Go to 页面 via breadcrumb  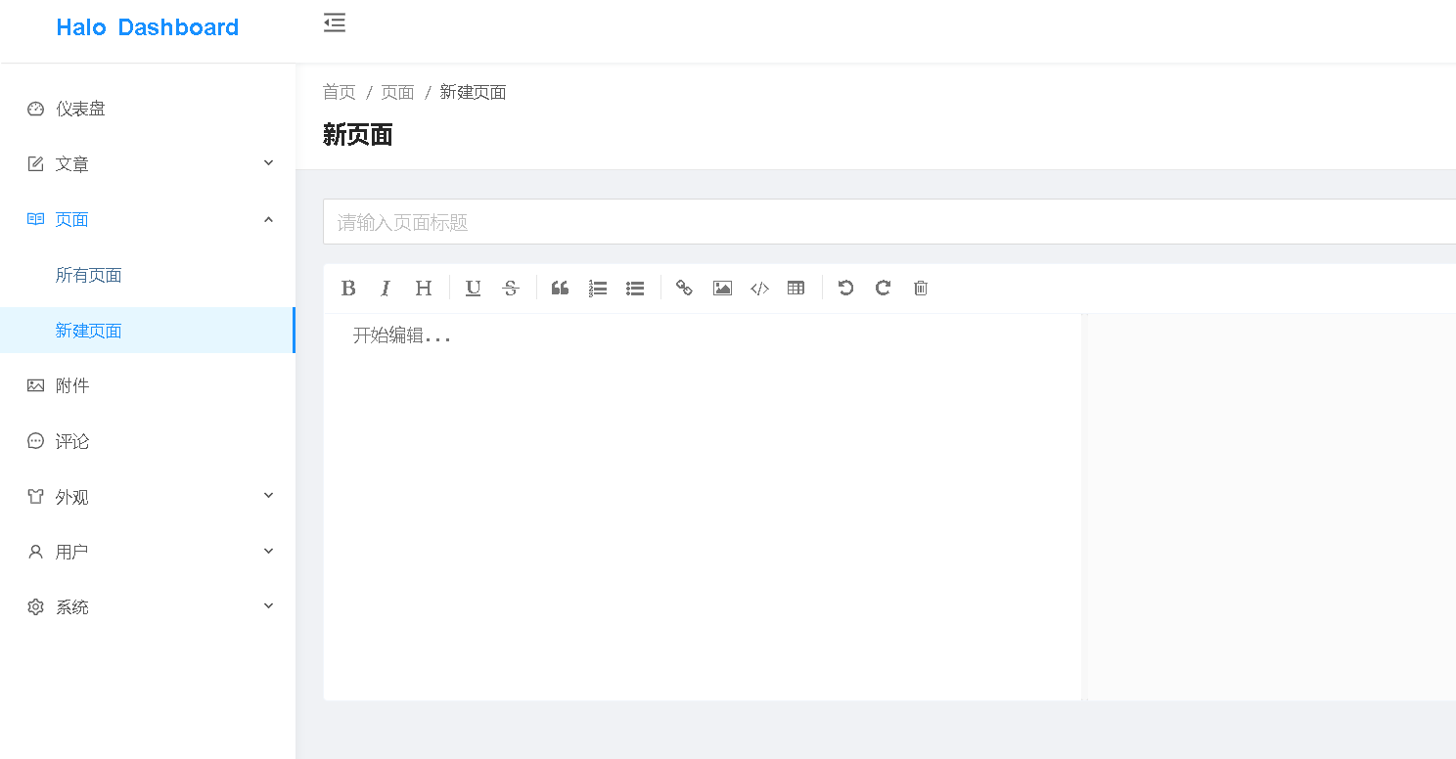click(398, 92)
